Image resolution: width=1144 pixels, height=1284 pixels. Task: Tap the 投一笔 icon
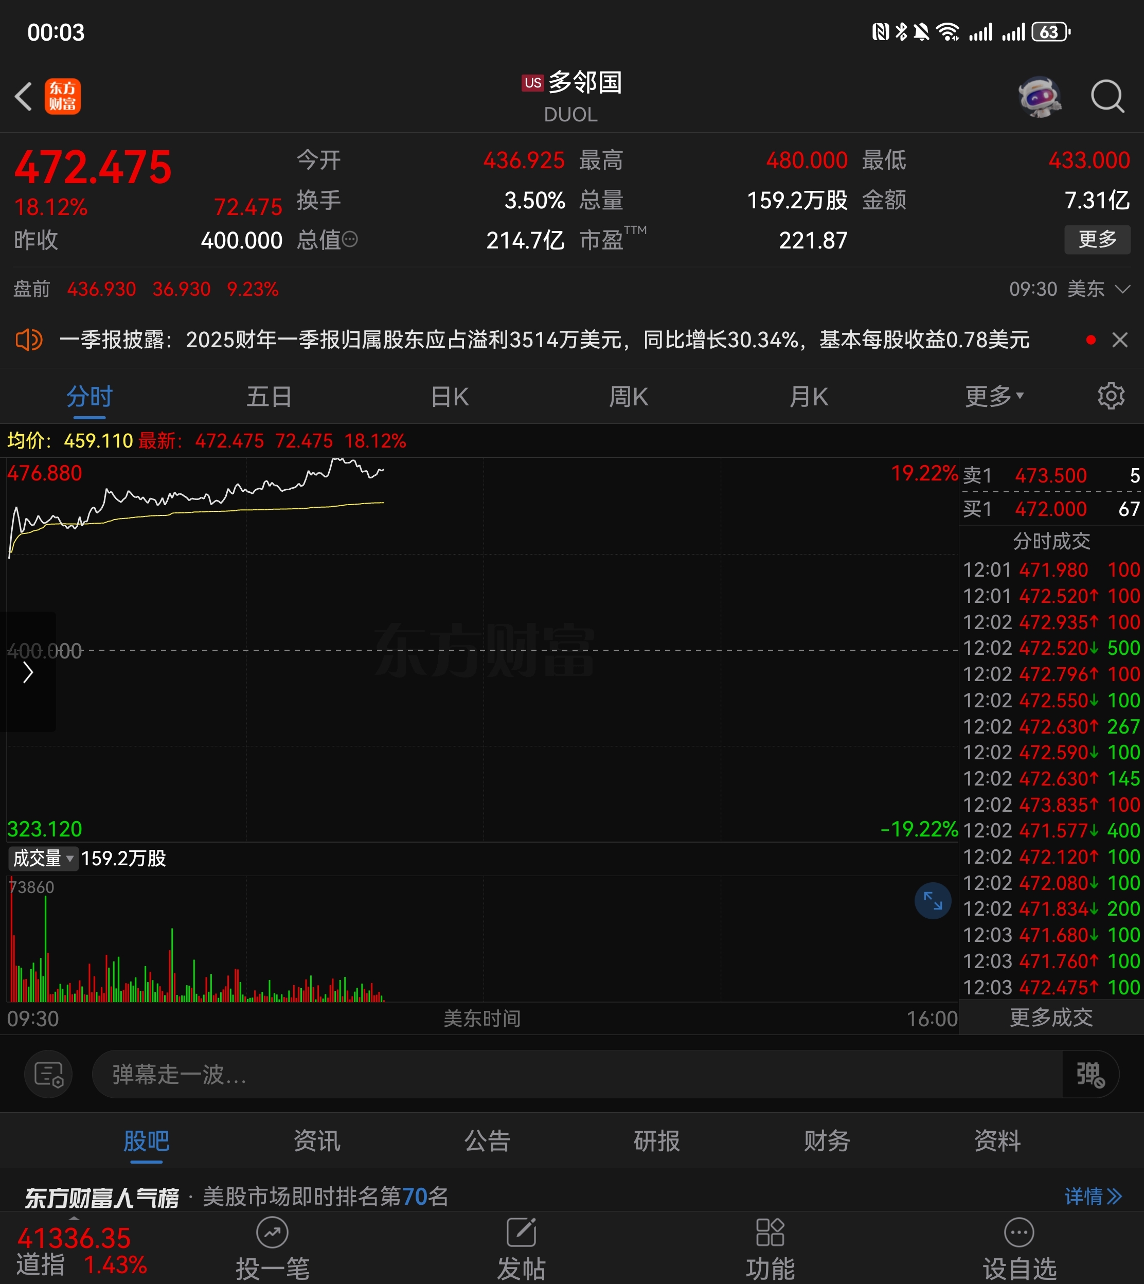[272, 1233]
